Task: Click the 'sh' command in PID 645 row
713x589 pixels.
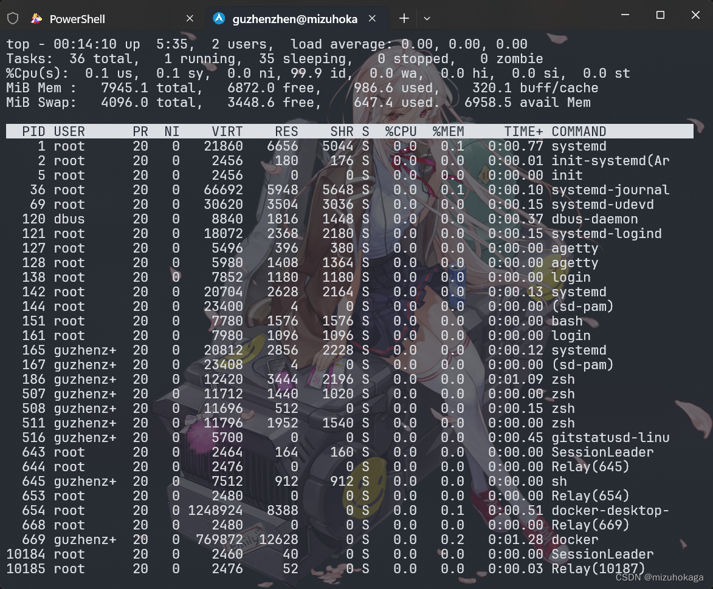Action: click(559, 482)
